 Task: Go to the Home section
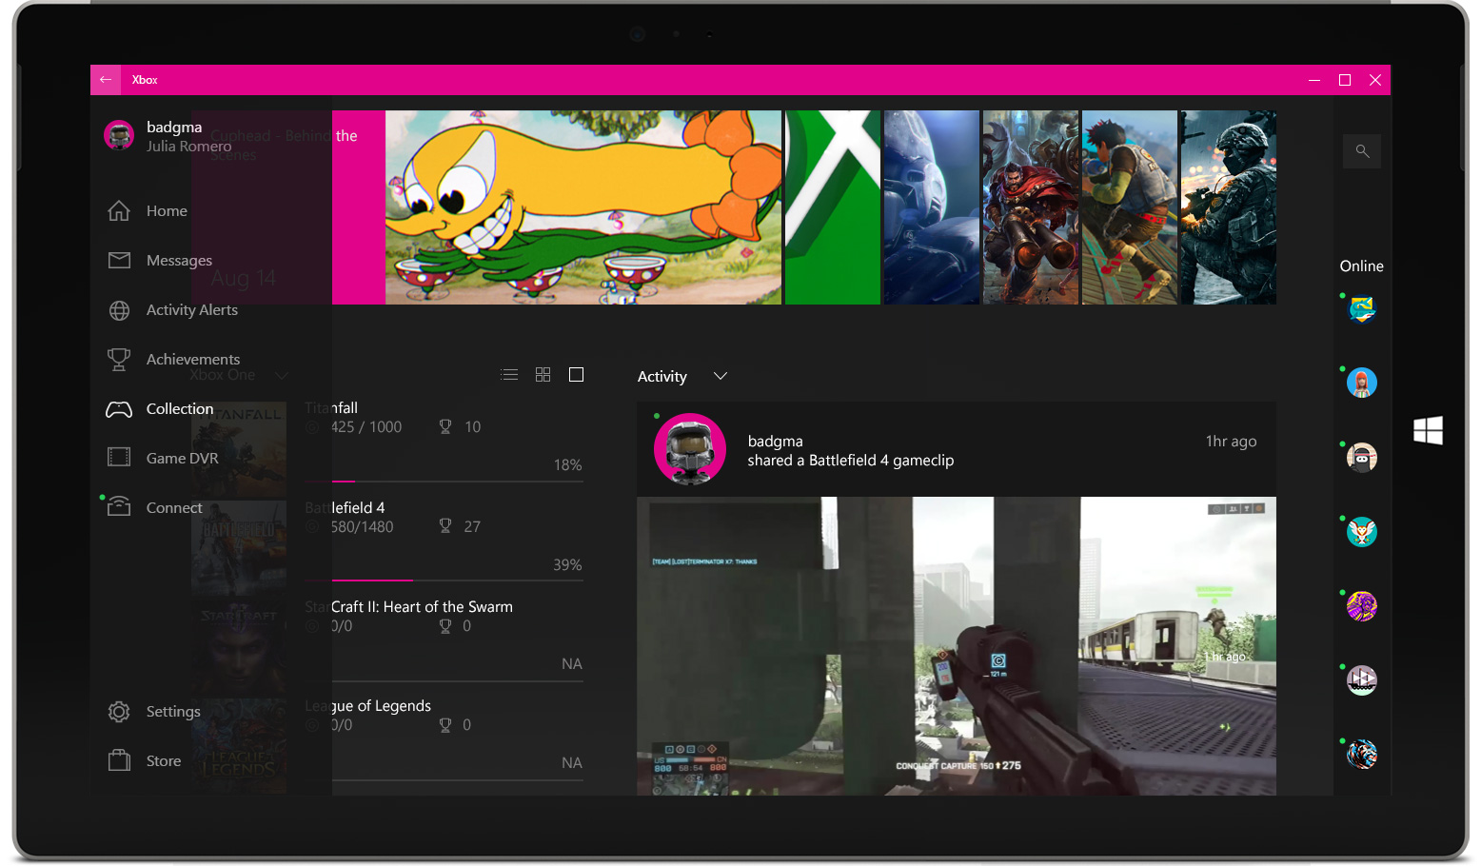(x=167, y=210)
